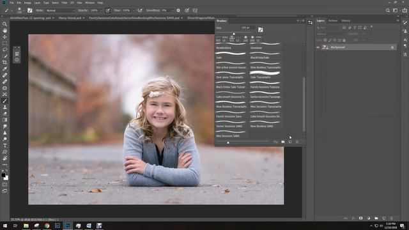This screenshot has width=409, height=230.
Task: Open the Brushes panel flyout menu
Action: pos(303,20)
